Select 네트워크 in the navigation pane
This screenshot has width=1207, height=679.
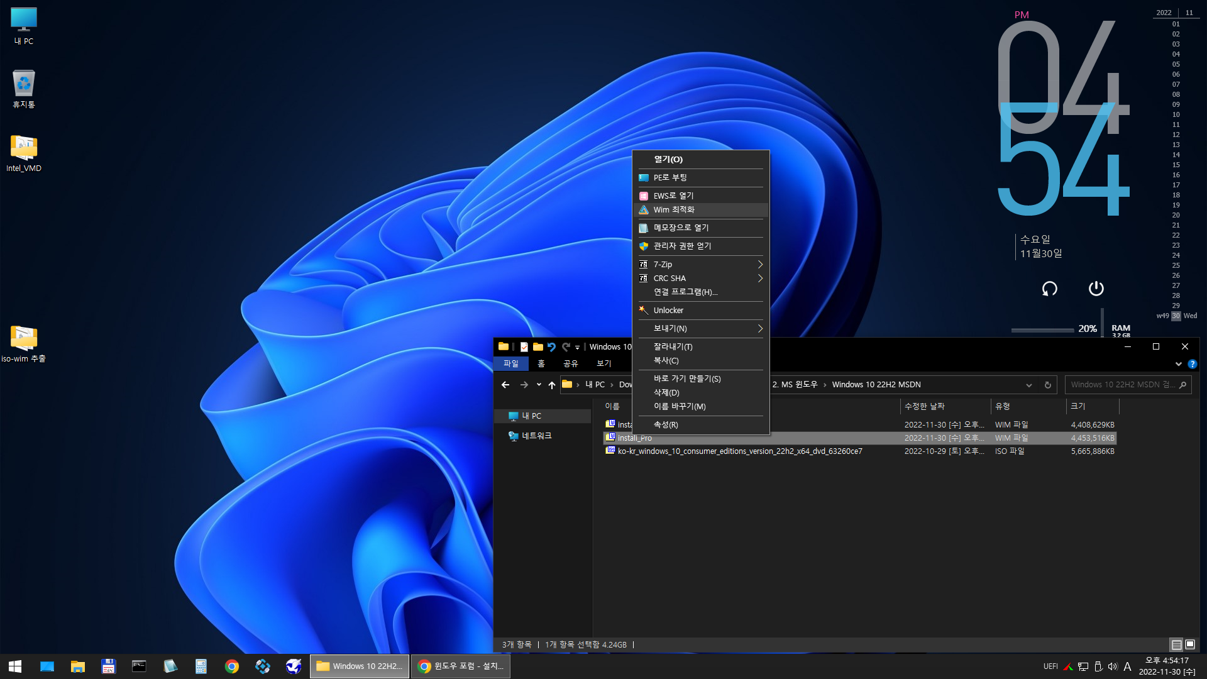[x=536, y=436]
